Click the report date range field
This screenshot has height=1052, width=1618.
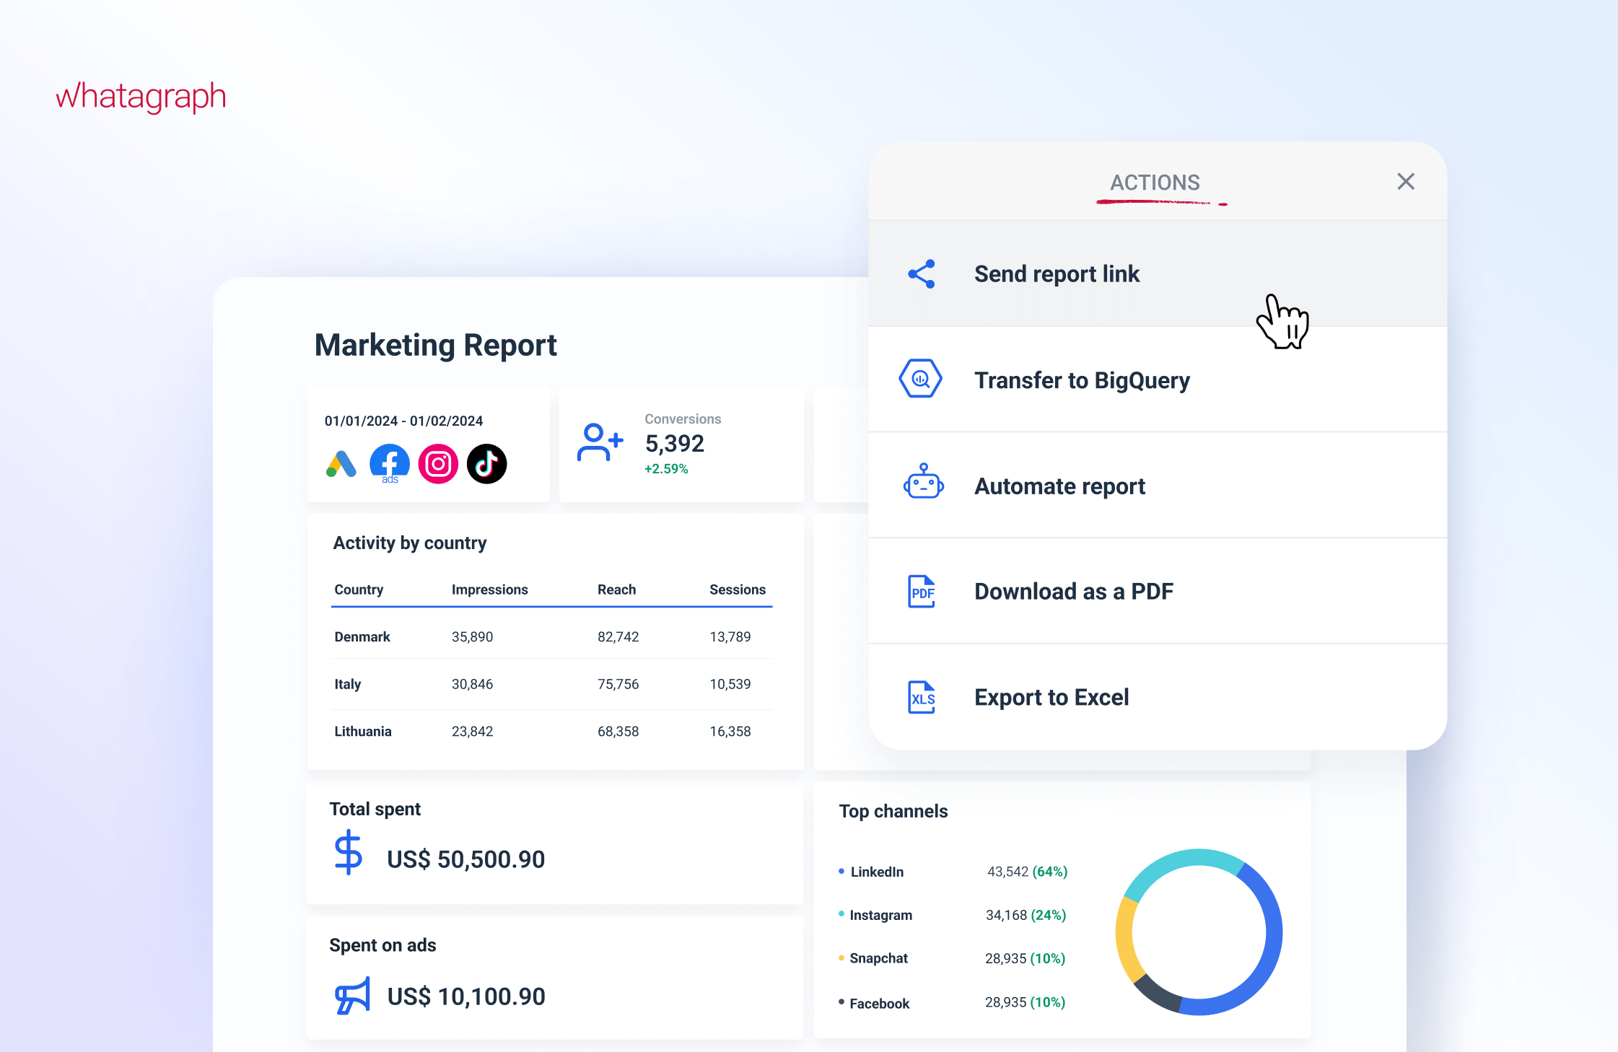[403, 421]
